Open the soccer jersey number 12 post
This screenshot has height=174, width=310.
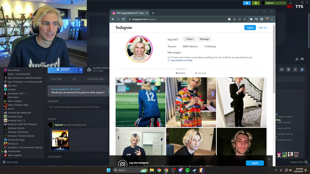[140, 102]
